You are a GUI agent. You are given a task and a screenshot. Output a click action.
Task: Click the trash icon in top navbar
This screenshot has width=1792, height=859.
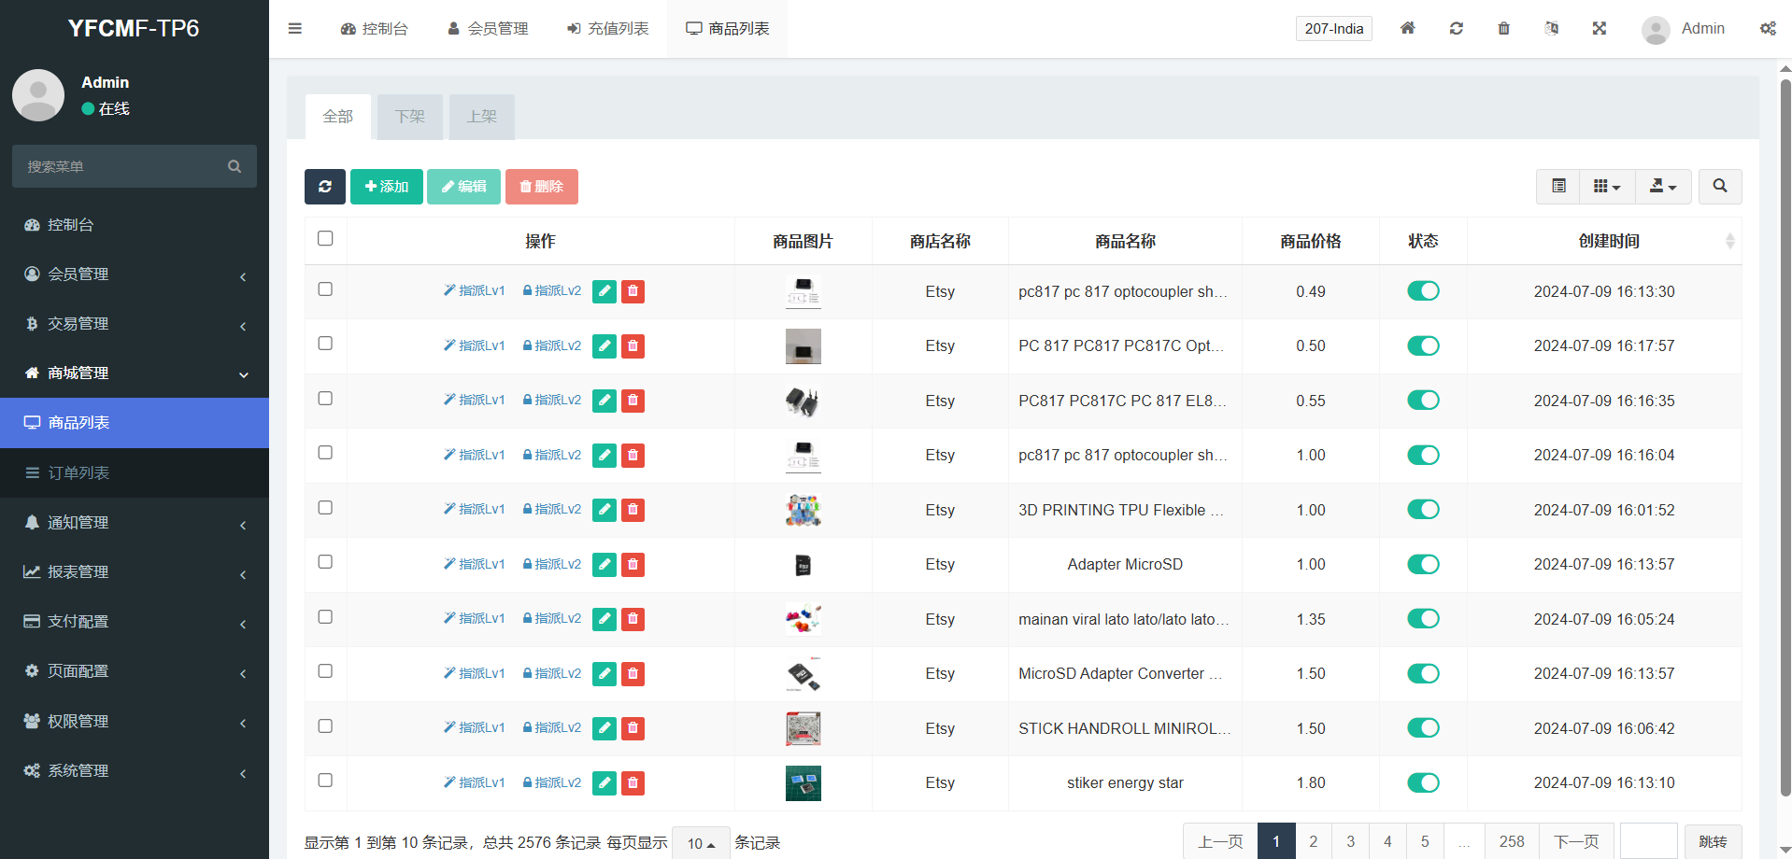pyautogui.click(x=1503, y=28)
